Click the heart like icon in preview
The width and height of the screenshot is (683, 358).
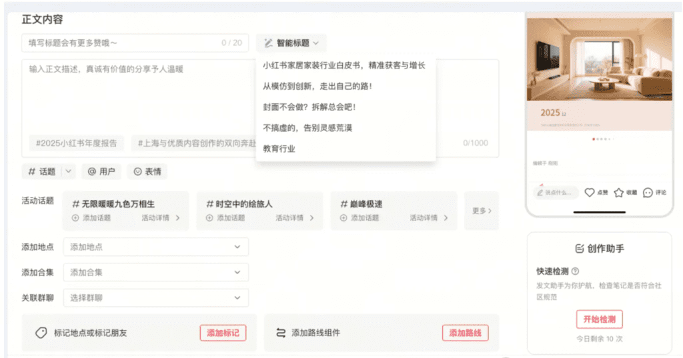(590, 192)
